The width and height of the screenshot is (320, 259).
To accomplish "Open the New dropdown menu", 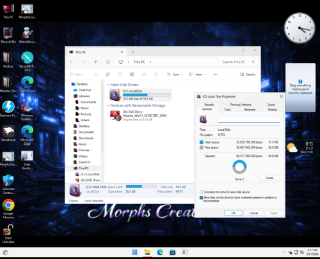I will coord(77,75).
